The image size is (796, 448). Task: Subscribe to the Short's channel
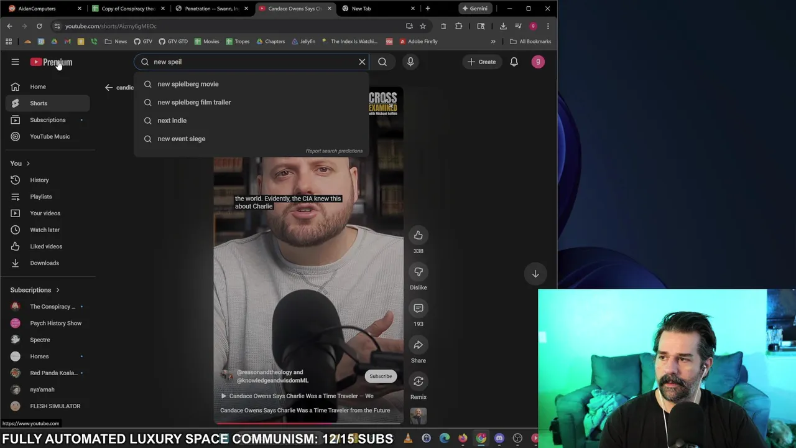381,376
